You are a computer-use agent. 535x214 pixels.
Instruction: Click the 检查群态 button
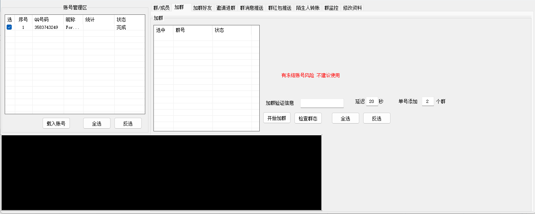308,118
